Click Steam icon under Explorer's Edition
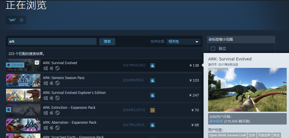Viewport: 289px width, 138px height. click(x=57, y=98)
